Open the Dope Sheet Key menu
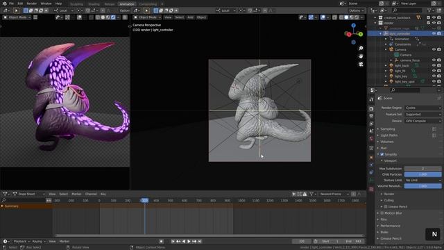 pyautogui.click(x=103, y=194)
